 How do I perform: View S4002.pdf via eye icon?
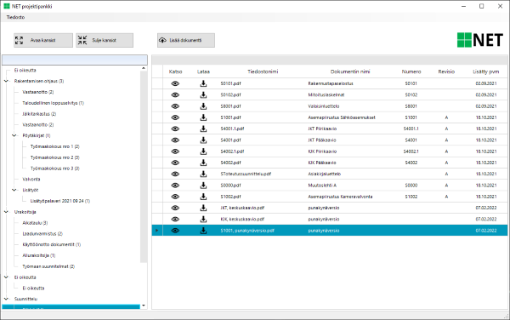point(175,163)
